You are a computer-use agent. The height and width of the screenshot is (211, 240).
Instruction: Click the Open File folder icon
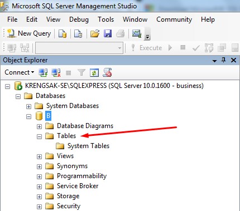95,34
